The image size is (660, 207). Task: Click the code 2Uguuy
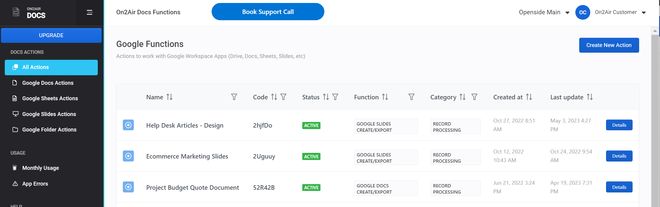(264, 156)
